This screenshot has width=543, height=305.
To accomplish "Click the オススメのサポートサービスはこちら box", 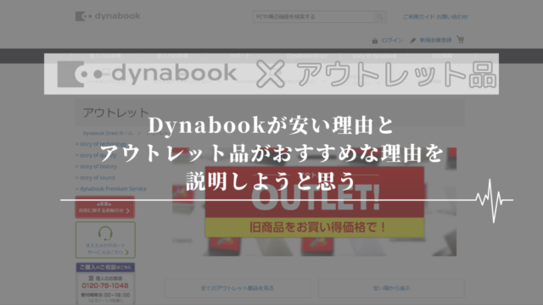I will pos(105,240).
